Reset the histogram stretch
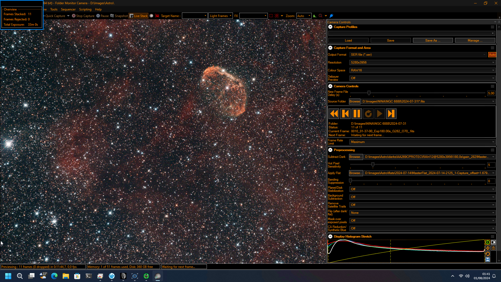501x282 pixels. tap(487, 254)
